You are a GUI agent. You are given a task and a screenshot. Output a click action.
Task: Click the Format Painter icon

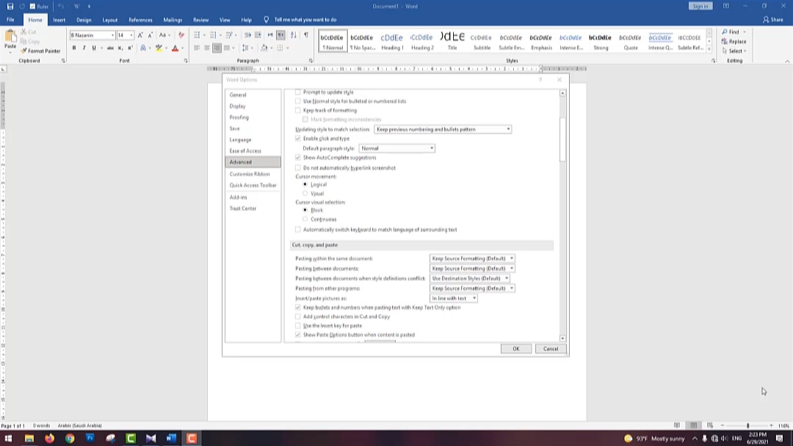pyautogui.click(x=41, y=51)
